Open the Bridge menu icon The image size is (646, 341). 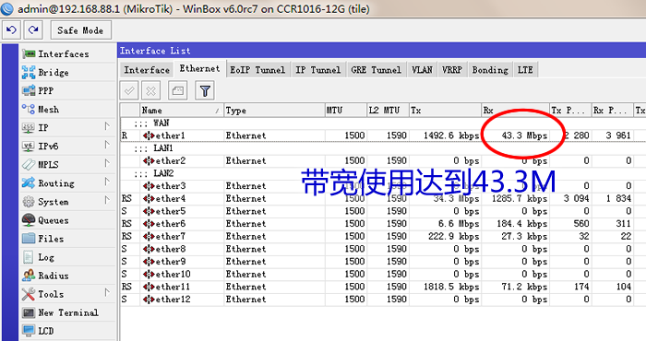pyautogui.click(x=29, y=73)
